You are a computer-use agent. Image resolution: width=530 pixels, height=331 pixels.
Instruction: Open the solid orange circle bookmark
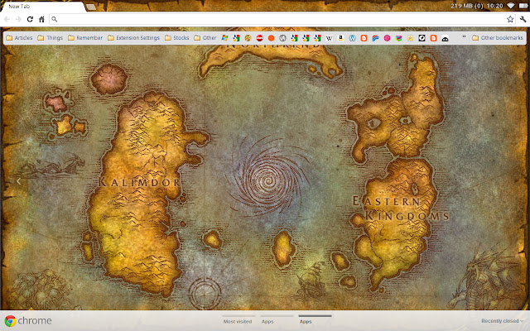pos(271,38)
